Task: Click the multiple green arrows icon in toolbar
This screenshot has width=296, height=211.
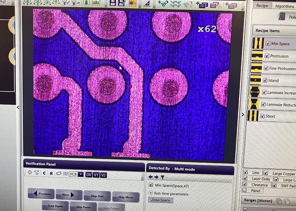Action: (x=175, y=4)
